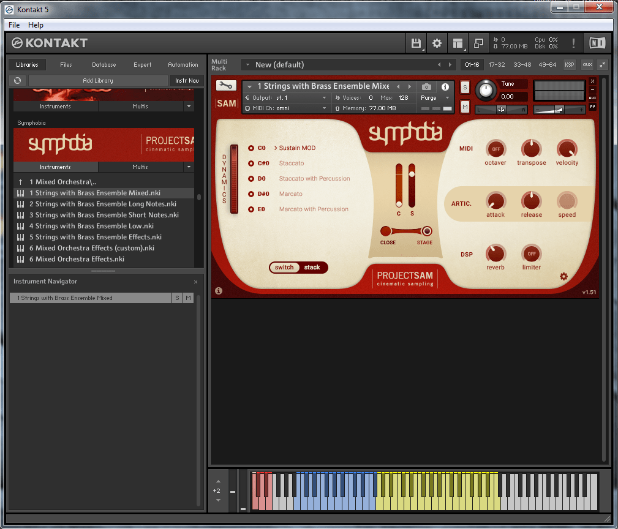This screenshot has width=618, height=529.
Task: Switch to the Database tab
Action: (104, 65)
